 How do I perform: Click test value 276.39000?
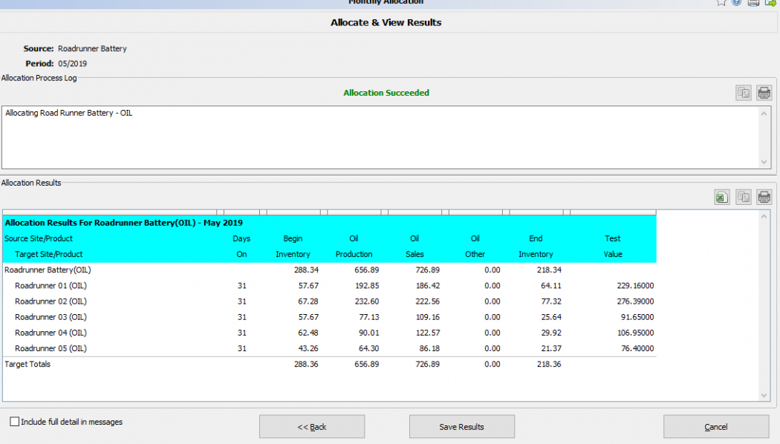click(x=635, y=301)
